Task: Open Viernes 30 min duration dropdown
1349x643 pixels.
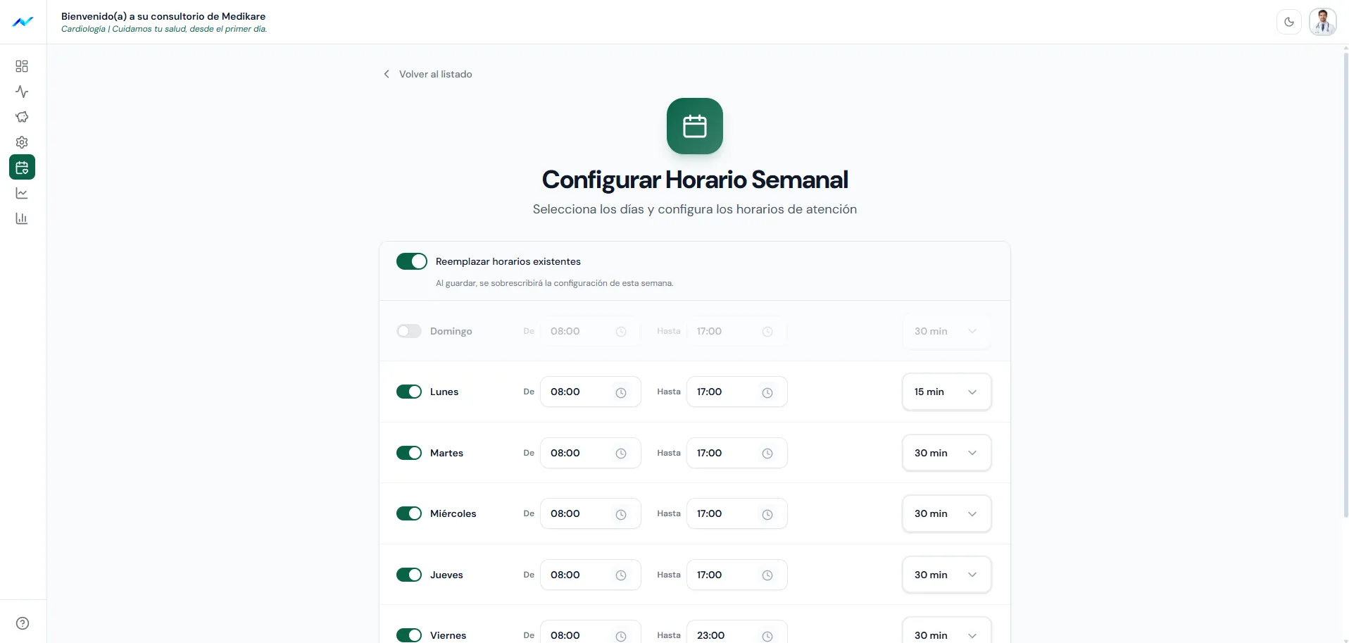Action: tap(947, 631)
